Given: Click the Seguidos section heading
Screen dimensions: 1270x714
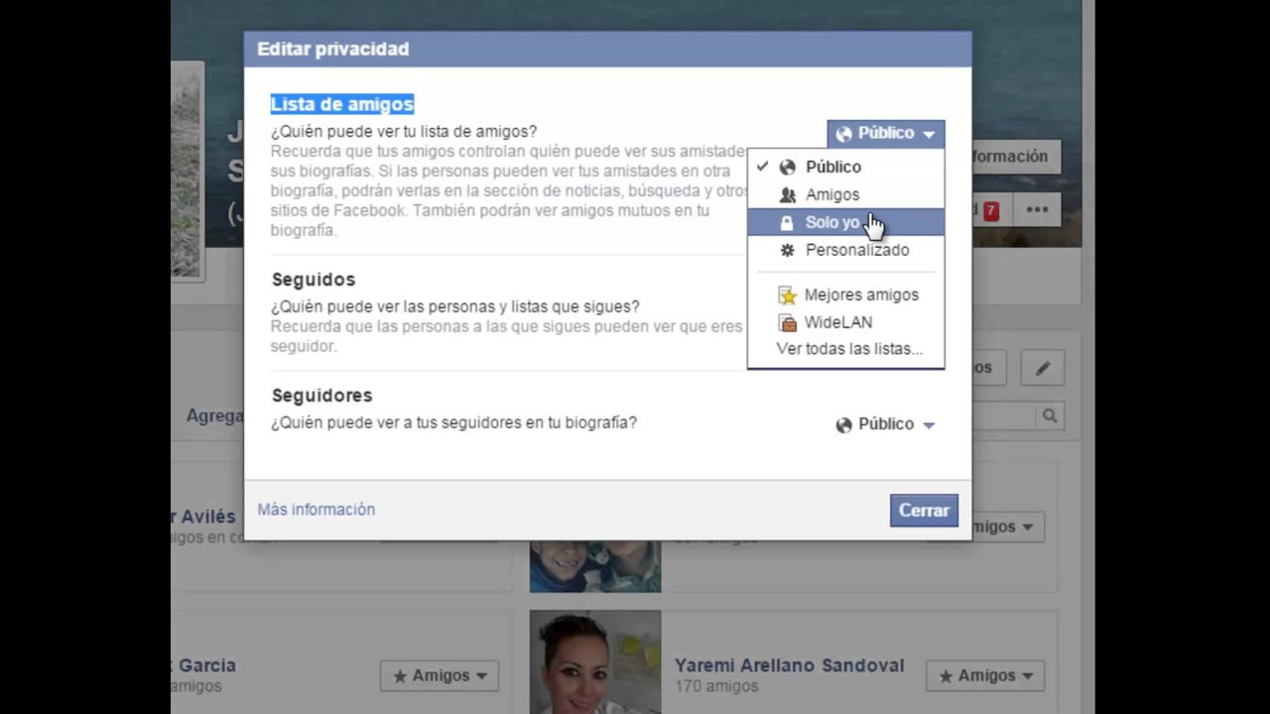Looking at the screenshot, I should pyautogui.click(x=314, y=280).
